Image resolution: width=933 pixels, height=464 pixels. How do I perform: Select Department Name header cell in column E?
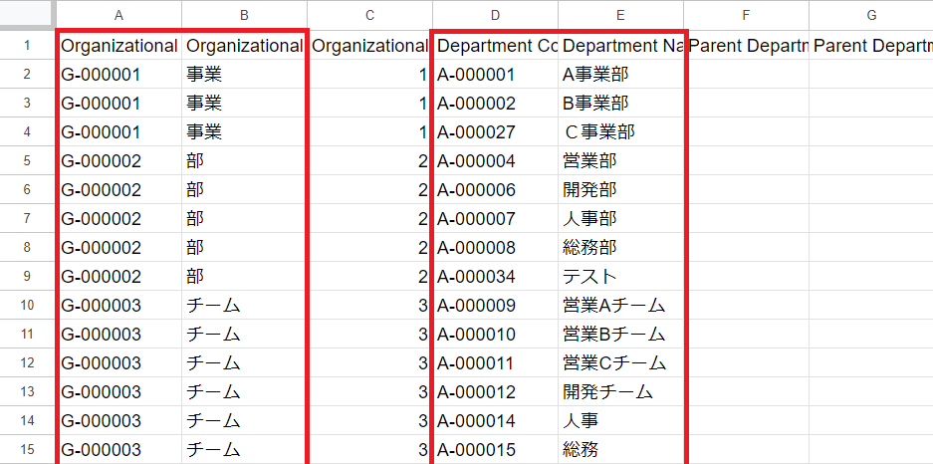[x=622, y=46]
